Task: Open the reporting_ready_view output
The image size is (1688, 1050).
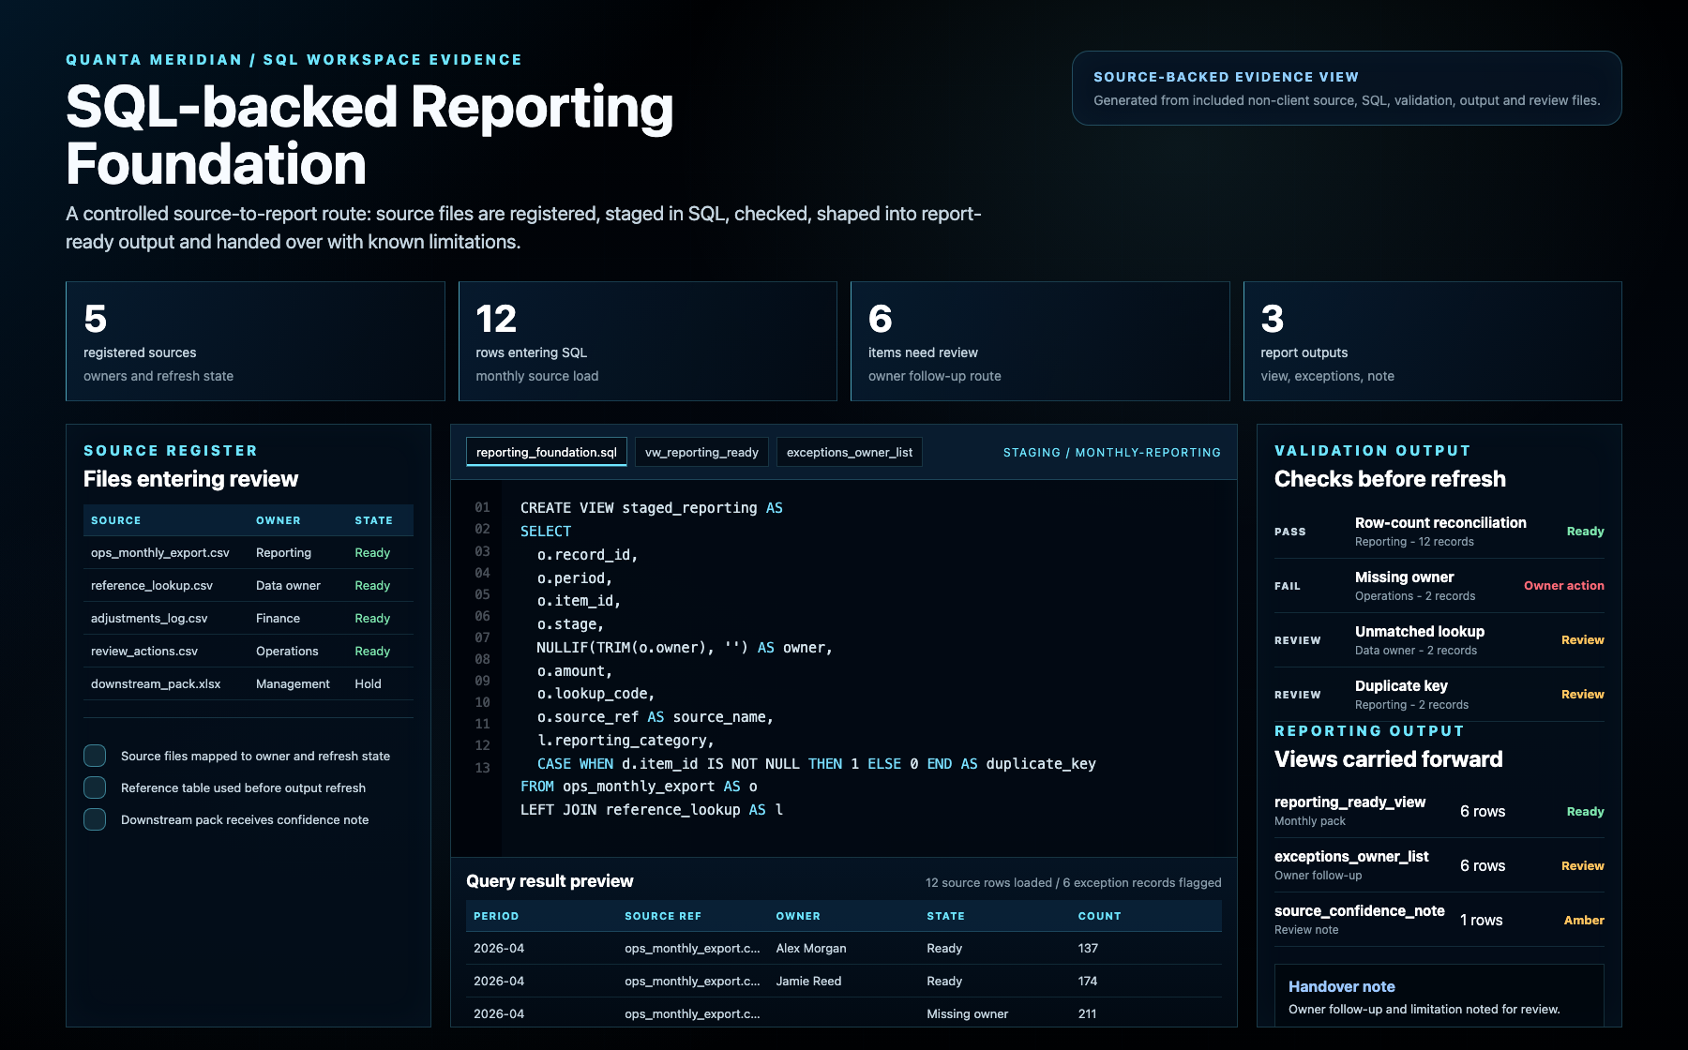Action: [x=1439, y=811]
